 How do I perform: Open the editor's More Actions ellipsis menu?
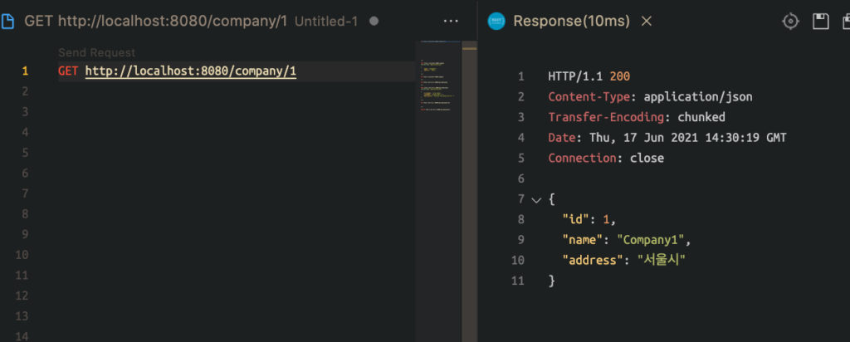coord(451,21)
